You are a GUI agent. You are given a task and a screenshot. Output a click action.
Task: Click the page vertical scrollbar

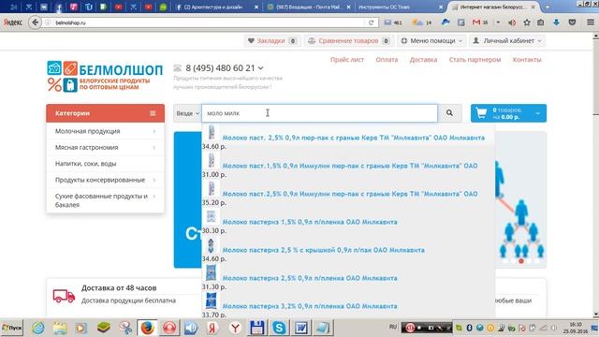click(x=595, y=176)
